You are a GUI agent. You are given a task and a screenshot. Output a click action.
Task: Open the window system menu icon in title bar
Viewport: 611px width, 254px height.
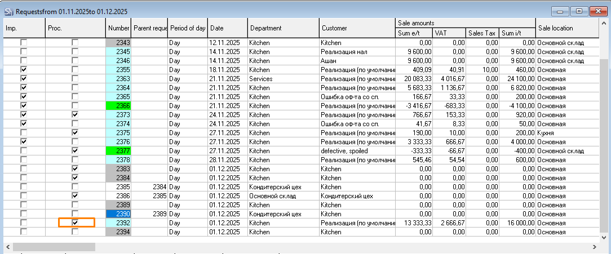pos(8,11)
